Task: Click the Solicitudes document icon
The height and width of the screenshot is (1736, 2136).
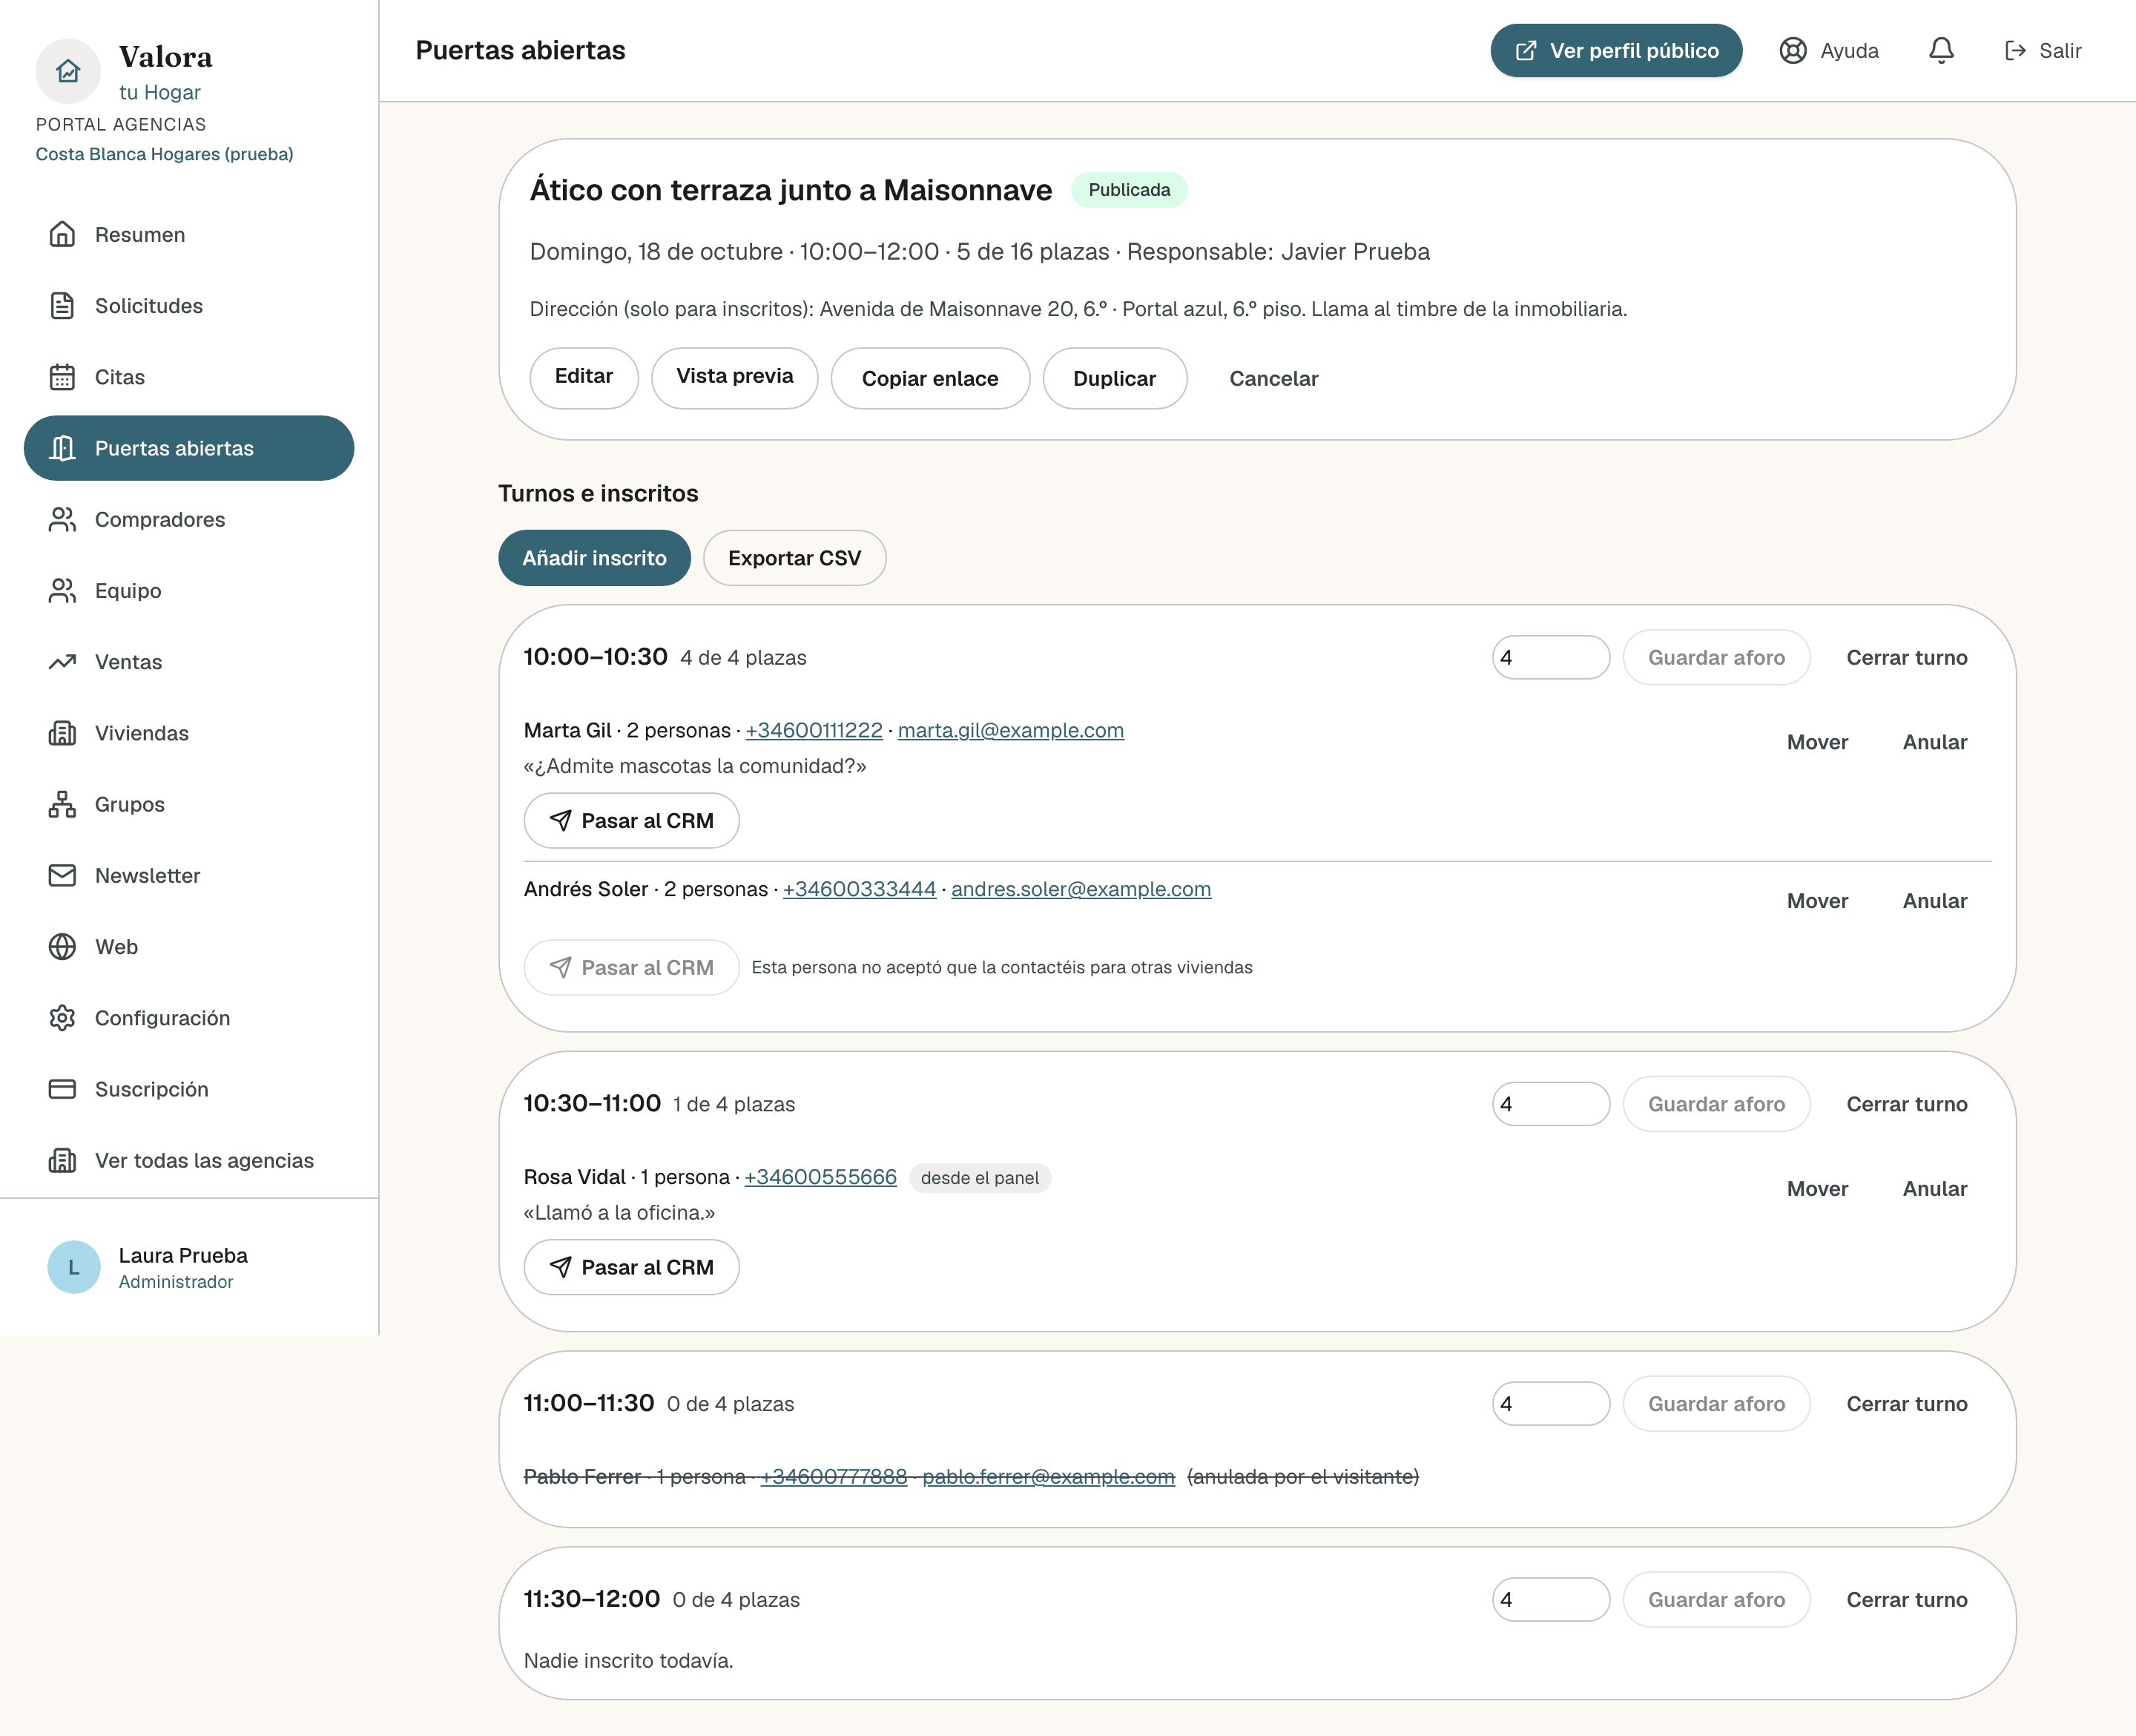Action: pos(62,305)
